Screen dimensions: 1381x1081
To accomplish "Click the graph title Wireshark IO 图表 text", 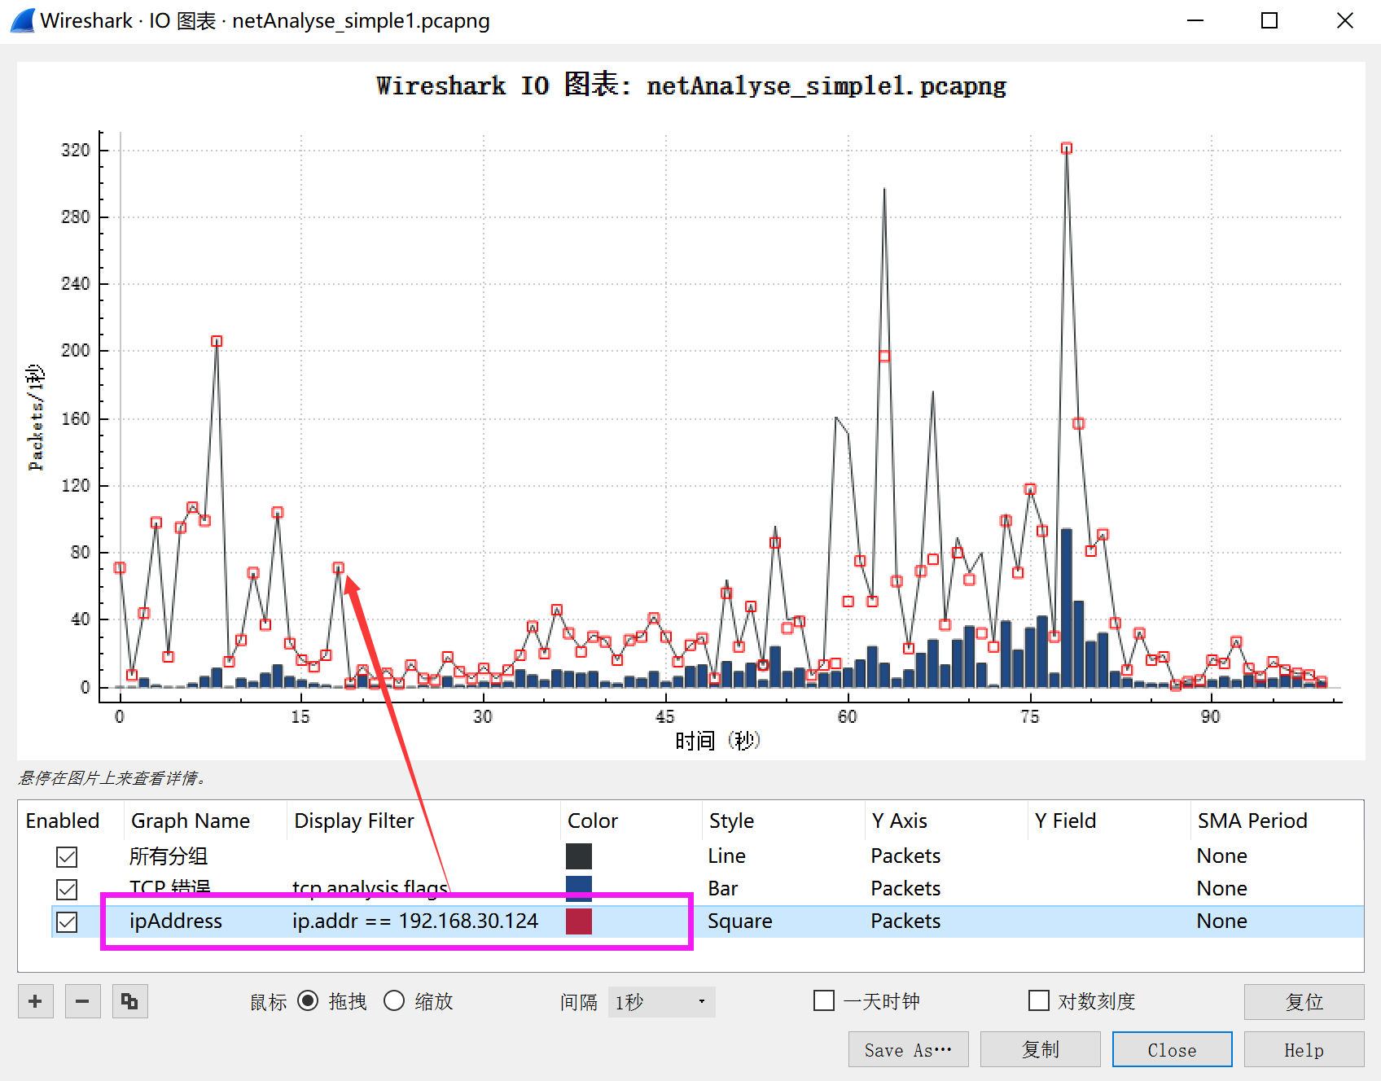I will tap(690, 85).
